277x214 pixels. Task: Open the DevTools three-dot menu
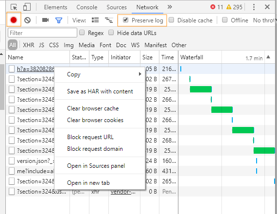click(x=254, y=7)
